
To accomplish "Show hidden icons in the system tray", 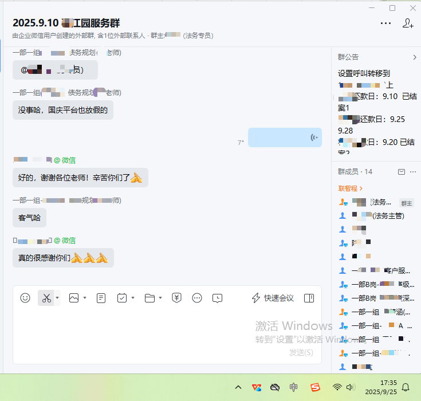I will (x=238, y=387).
